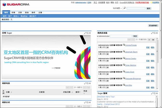Click the SugarCRM logo
Image resolution: width=162 pixels, height=108 pixels.
coord(16,4)
